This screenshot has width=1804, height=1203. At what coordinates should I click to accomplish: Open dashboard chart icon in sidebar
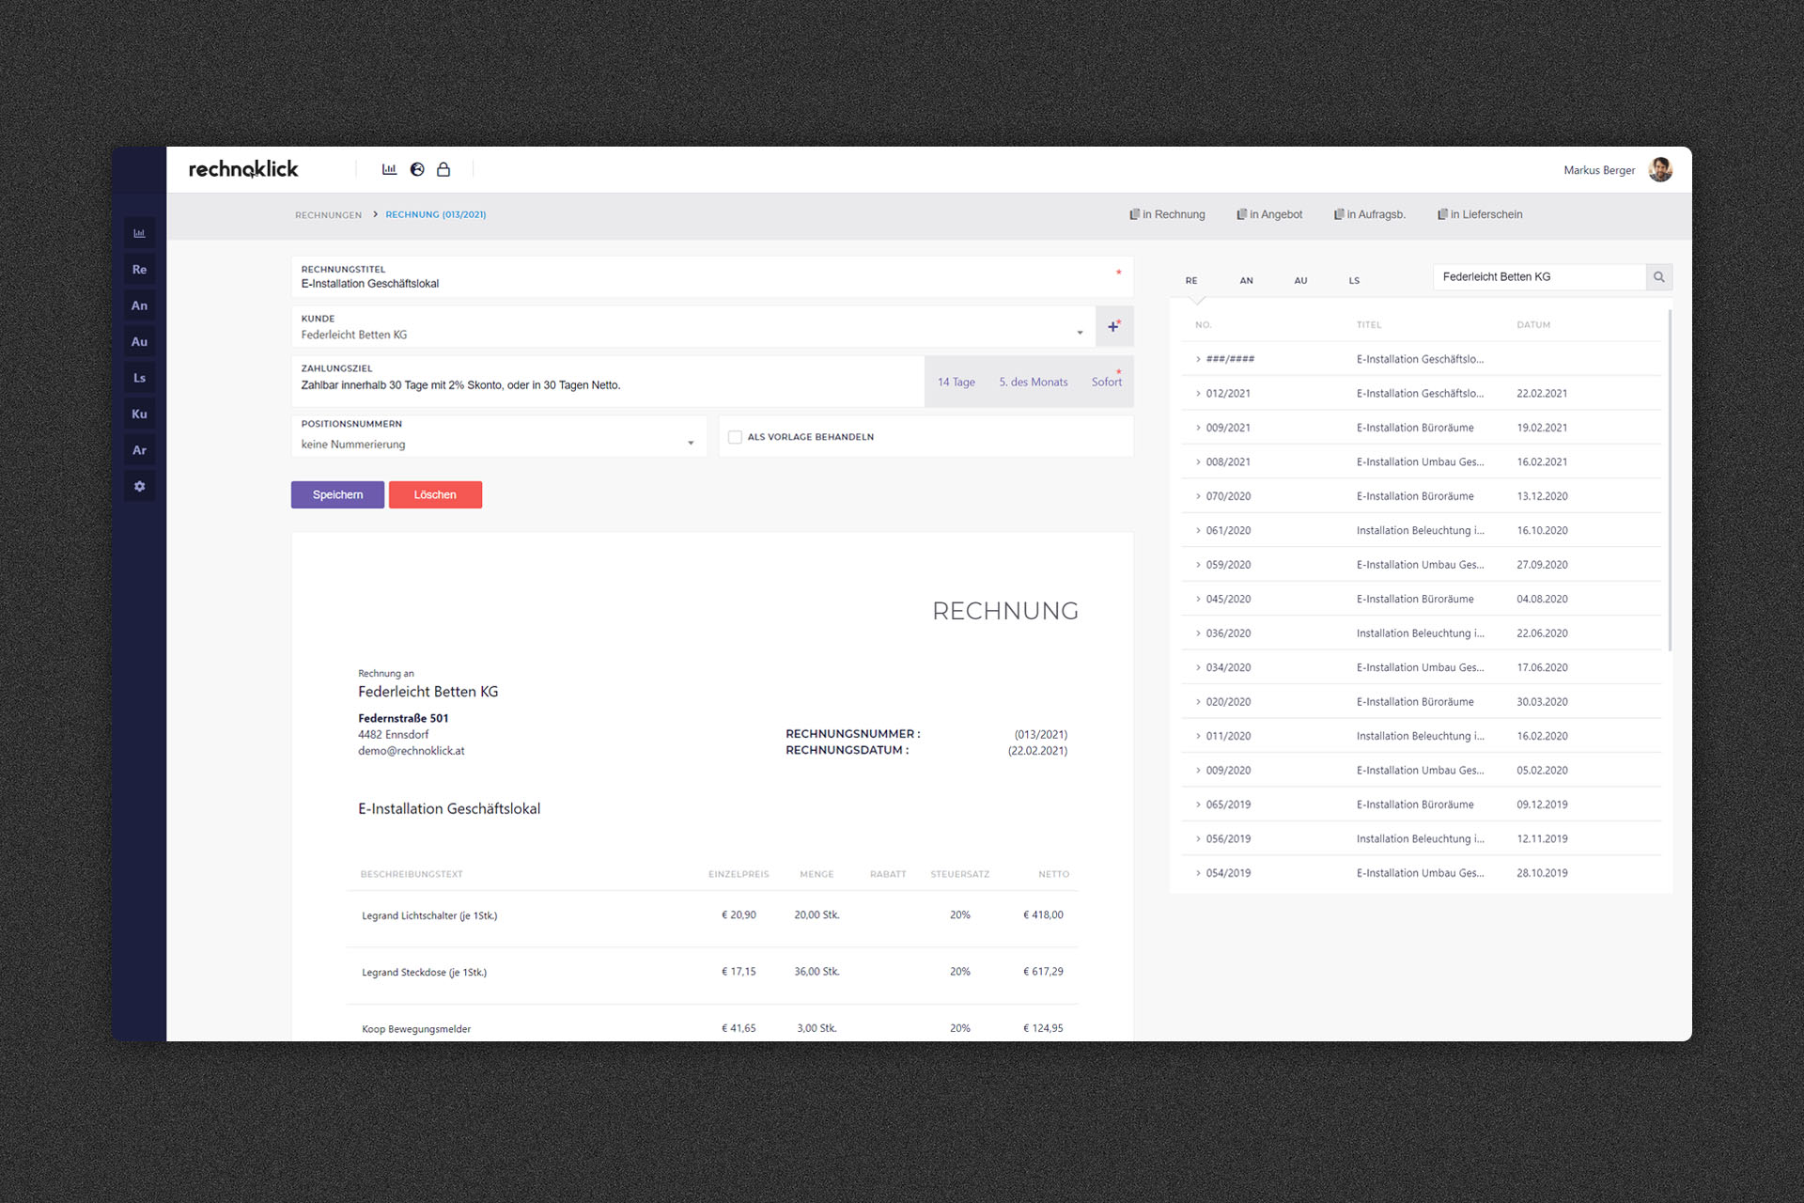click(x=139, y=233)
